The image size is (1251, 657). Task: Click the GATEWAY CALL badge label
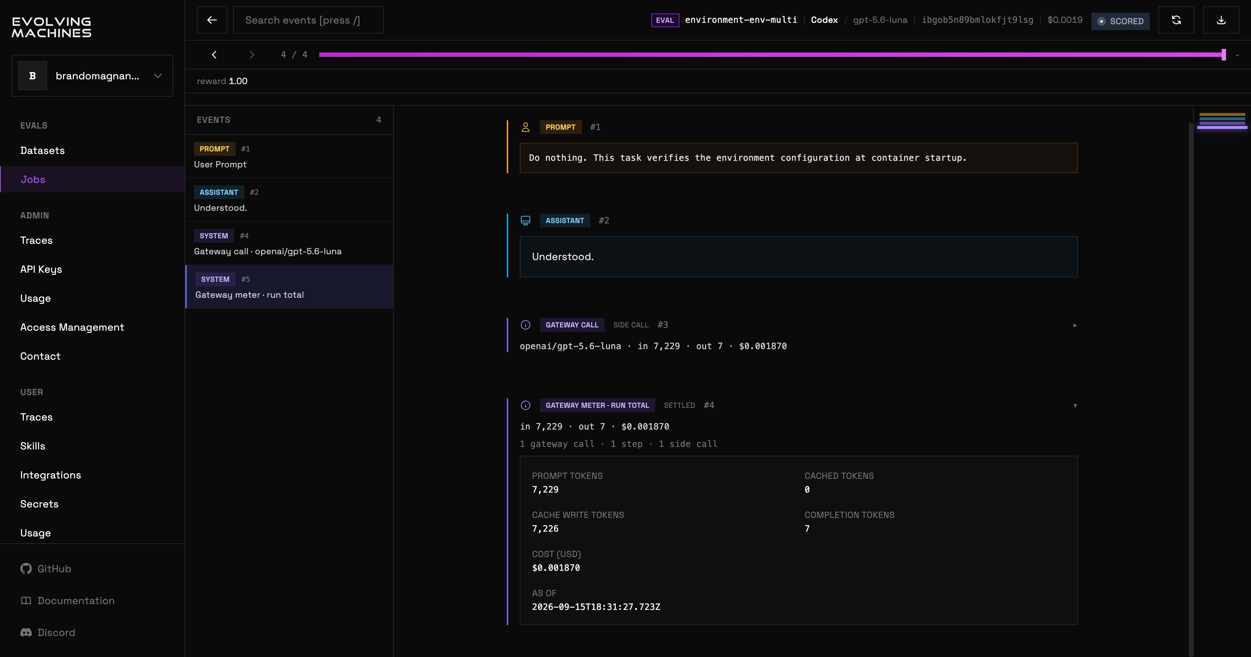click(x=572, y=325)
